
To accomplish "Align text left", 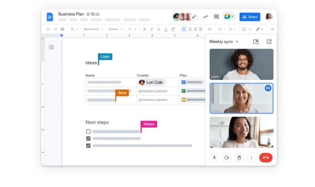I will 184,29.
